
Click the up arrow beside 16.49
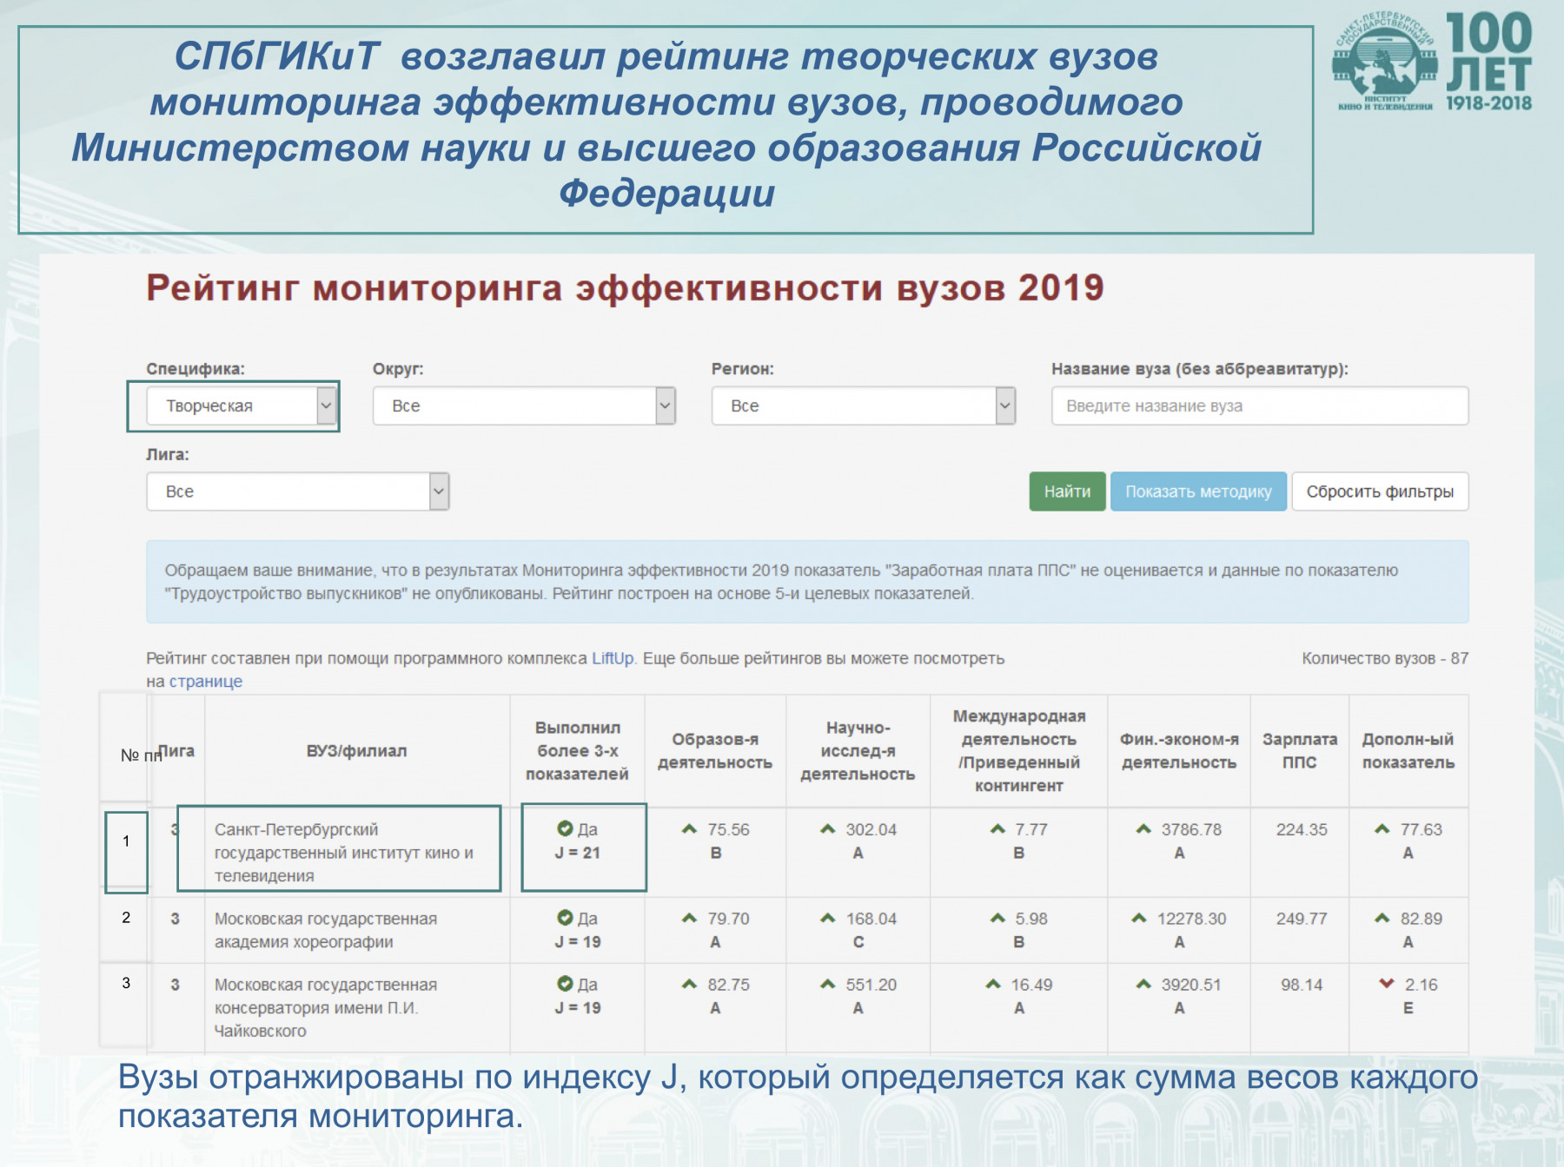(993, 984)
